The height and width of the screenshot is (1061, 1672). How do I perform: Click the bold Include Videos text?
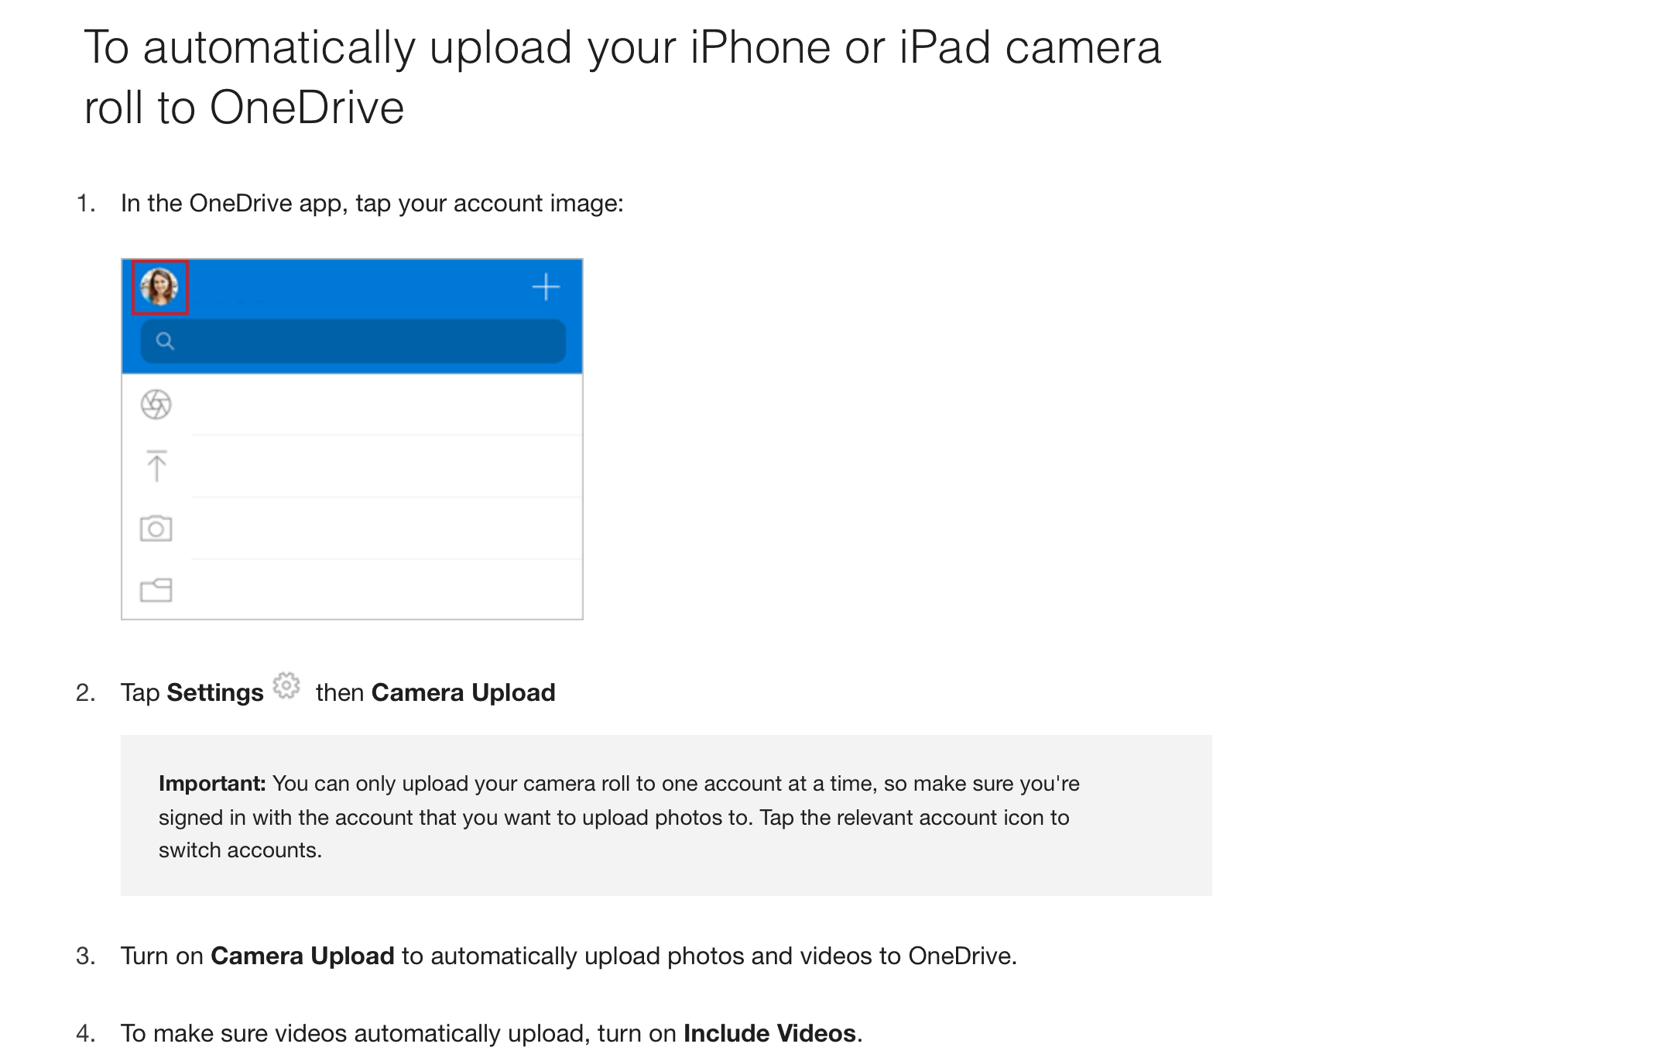pos(769,1033)
